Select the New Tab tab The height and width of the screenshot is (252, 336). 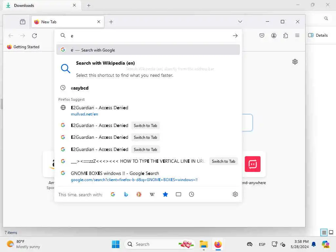[68, 22]
